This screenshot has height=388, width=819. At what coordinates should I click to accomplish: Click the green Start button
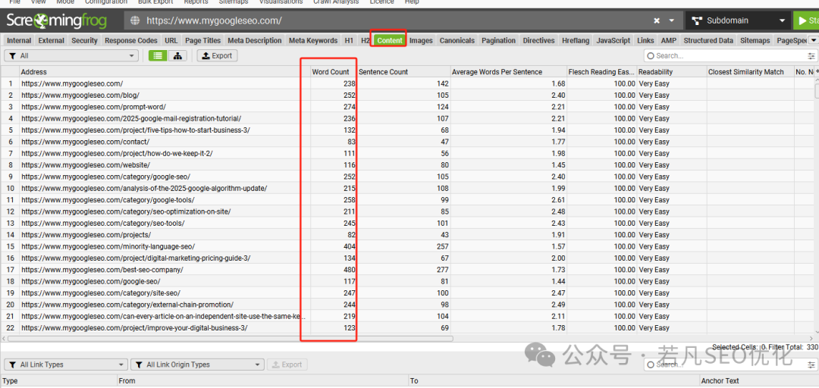[806, 21]
